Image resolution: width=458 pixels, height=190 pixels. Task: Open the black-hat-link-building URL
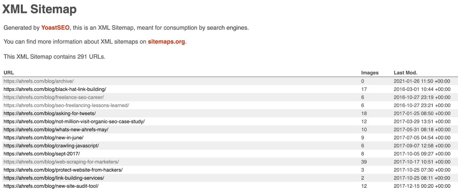[x=55, y=89]
